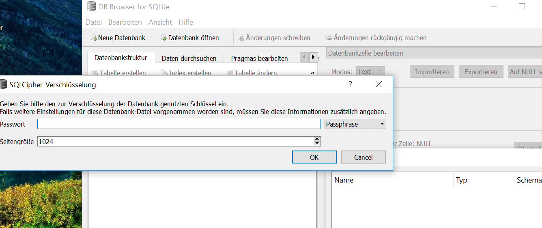Click the DB Browser for SQLite icon
Viewport: 542px width, 228px height.
point(91,6)
